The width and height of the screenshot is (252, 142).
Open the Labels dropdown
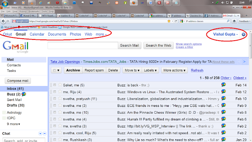click(150, 70)
